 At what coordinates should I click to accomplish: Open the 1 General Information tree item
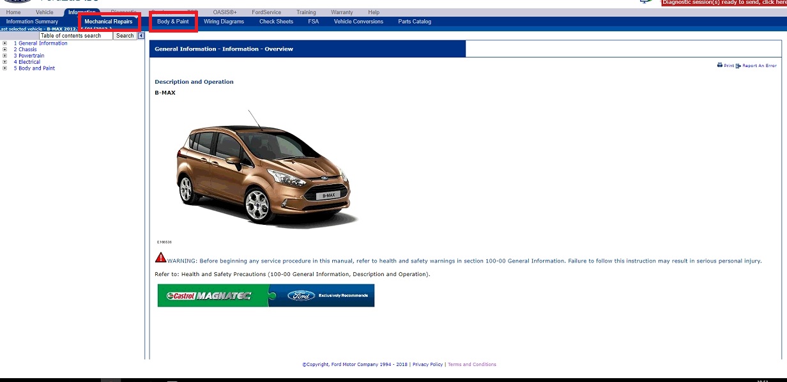(x=40, y=43)
